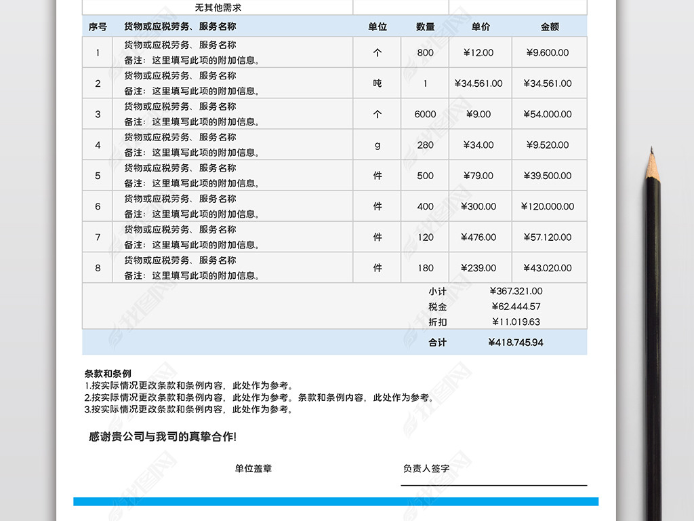Screen dimensions: 694x521
Task: Select the row number 8 cell
Action: [x=98, y=268]
